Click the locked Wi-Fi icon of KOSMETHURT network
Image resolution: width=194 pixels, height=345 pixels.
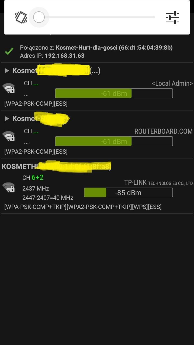9,187
